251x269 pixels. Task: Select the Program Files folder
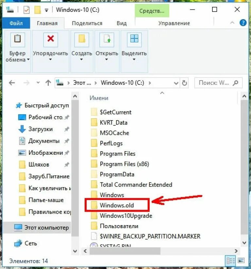point(113,153)
